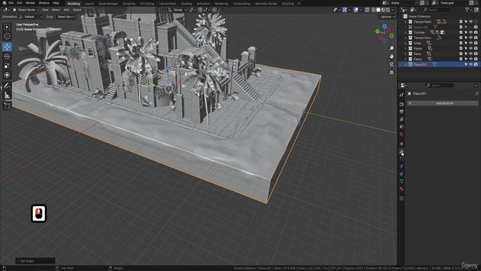Toggle X-ray mode in viewport header

pos(368,10)
